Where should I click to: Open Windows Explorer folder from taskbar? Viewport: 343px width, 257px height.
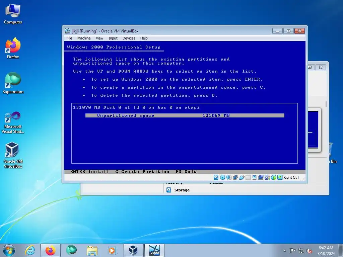92,250
